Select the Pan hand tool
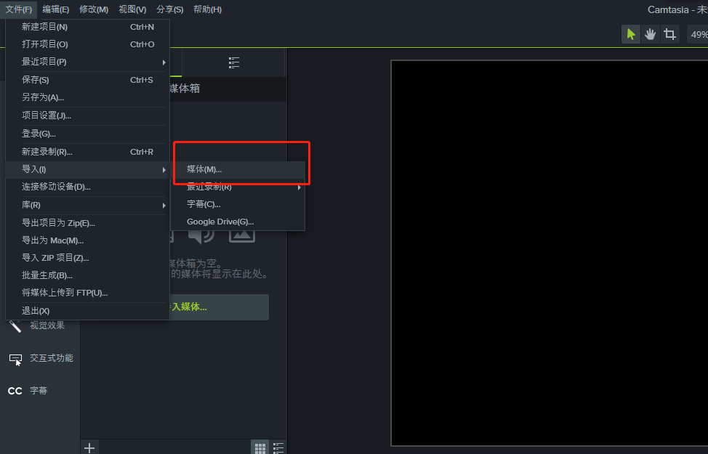 [x=650, y=33]
